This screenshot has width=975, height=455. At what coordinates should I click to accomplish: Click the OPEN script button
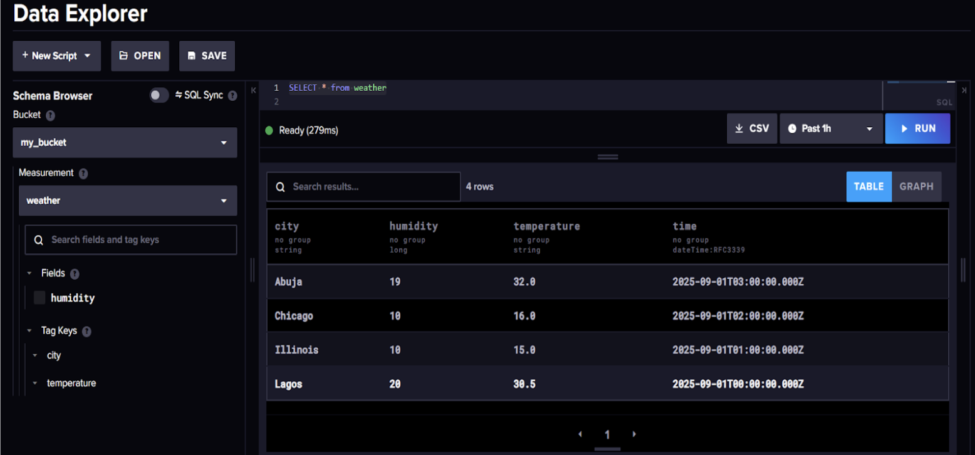point(140,56)
